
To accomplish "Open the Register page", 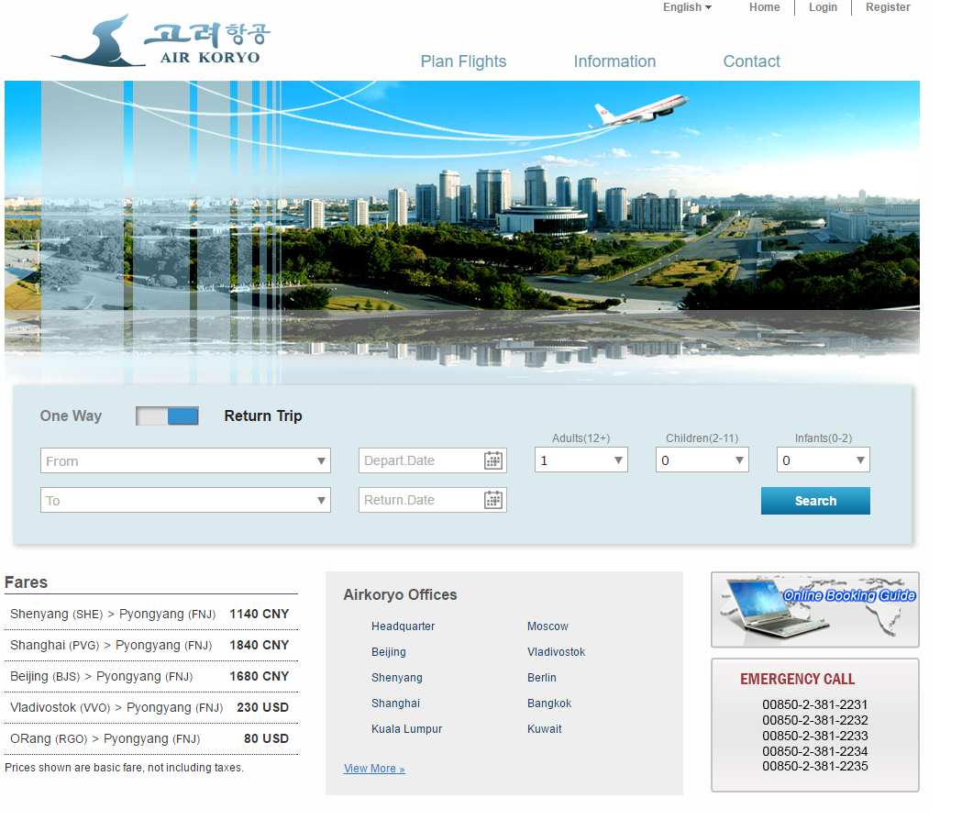I will click(x=888, y=7).
